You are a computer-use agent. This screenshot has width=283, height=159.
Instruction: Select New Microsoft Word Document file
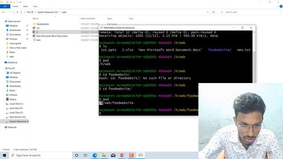point(52,36)
